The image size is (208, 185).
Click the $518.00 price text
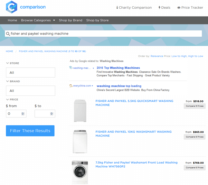(x=198, y=101)
